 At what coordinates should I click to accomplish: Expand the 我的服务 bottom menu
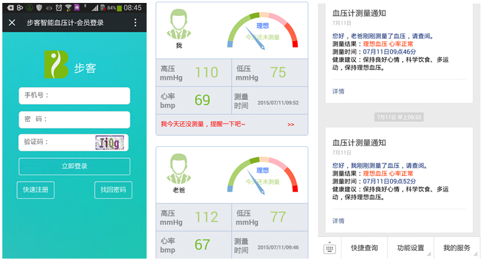tap(457, 248)
